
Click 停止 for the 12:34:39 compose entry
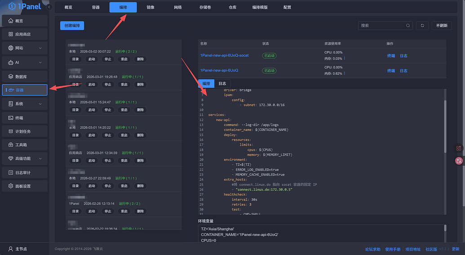pyautogui.click(x=108, y=161)
